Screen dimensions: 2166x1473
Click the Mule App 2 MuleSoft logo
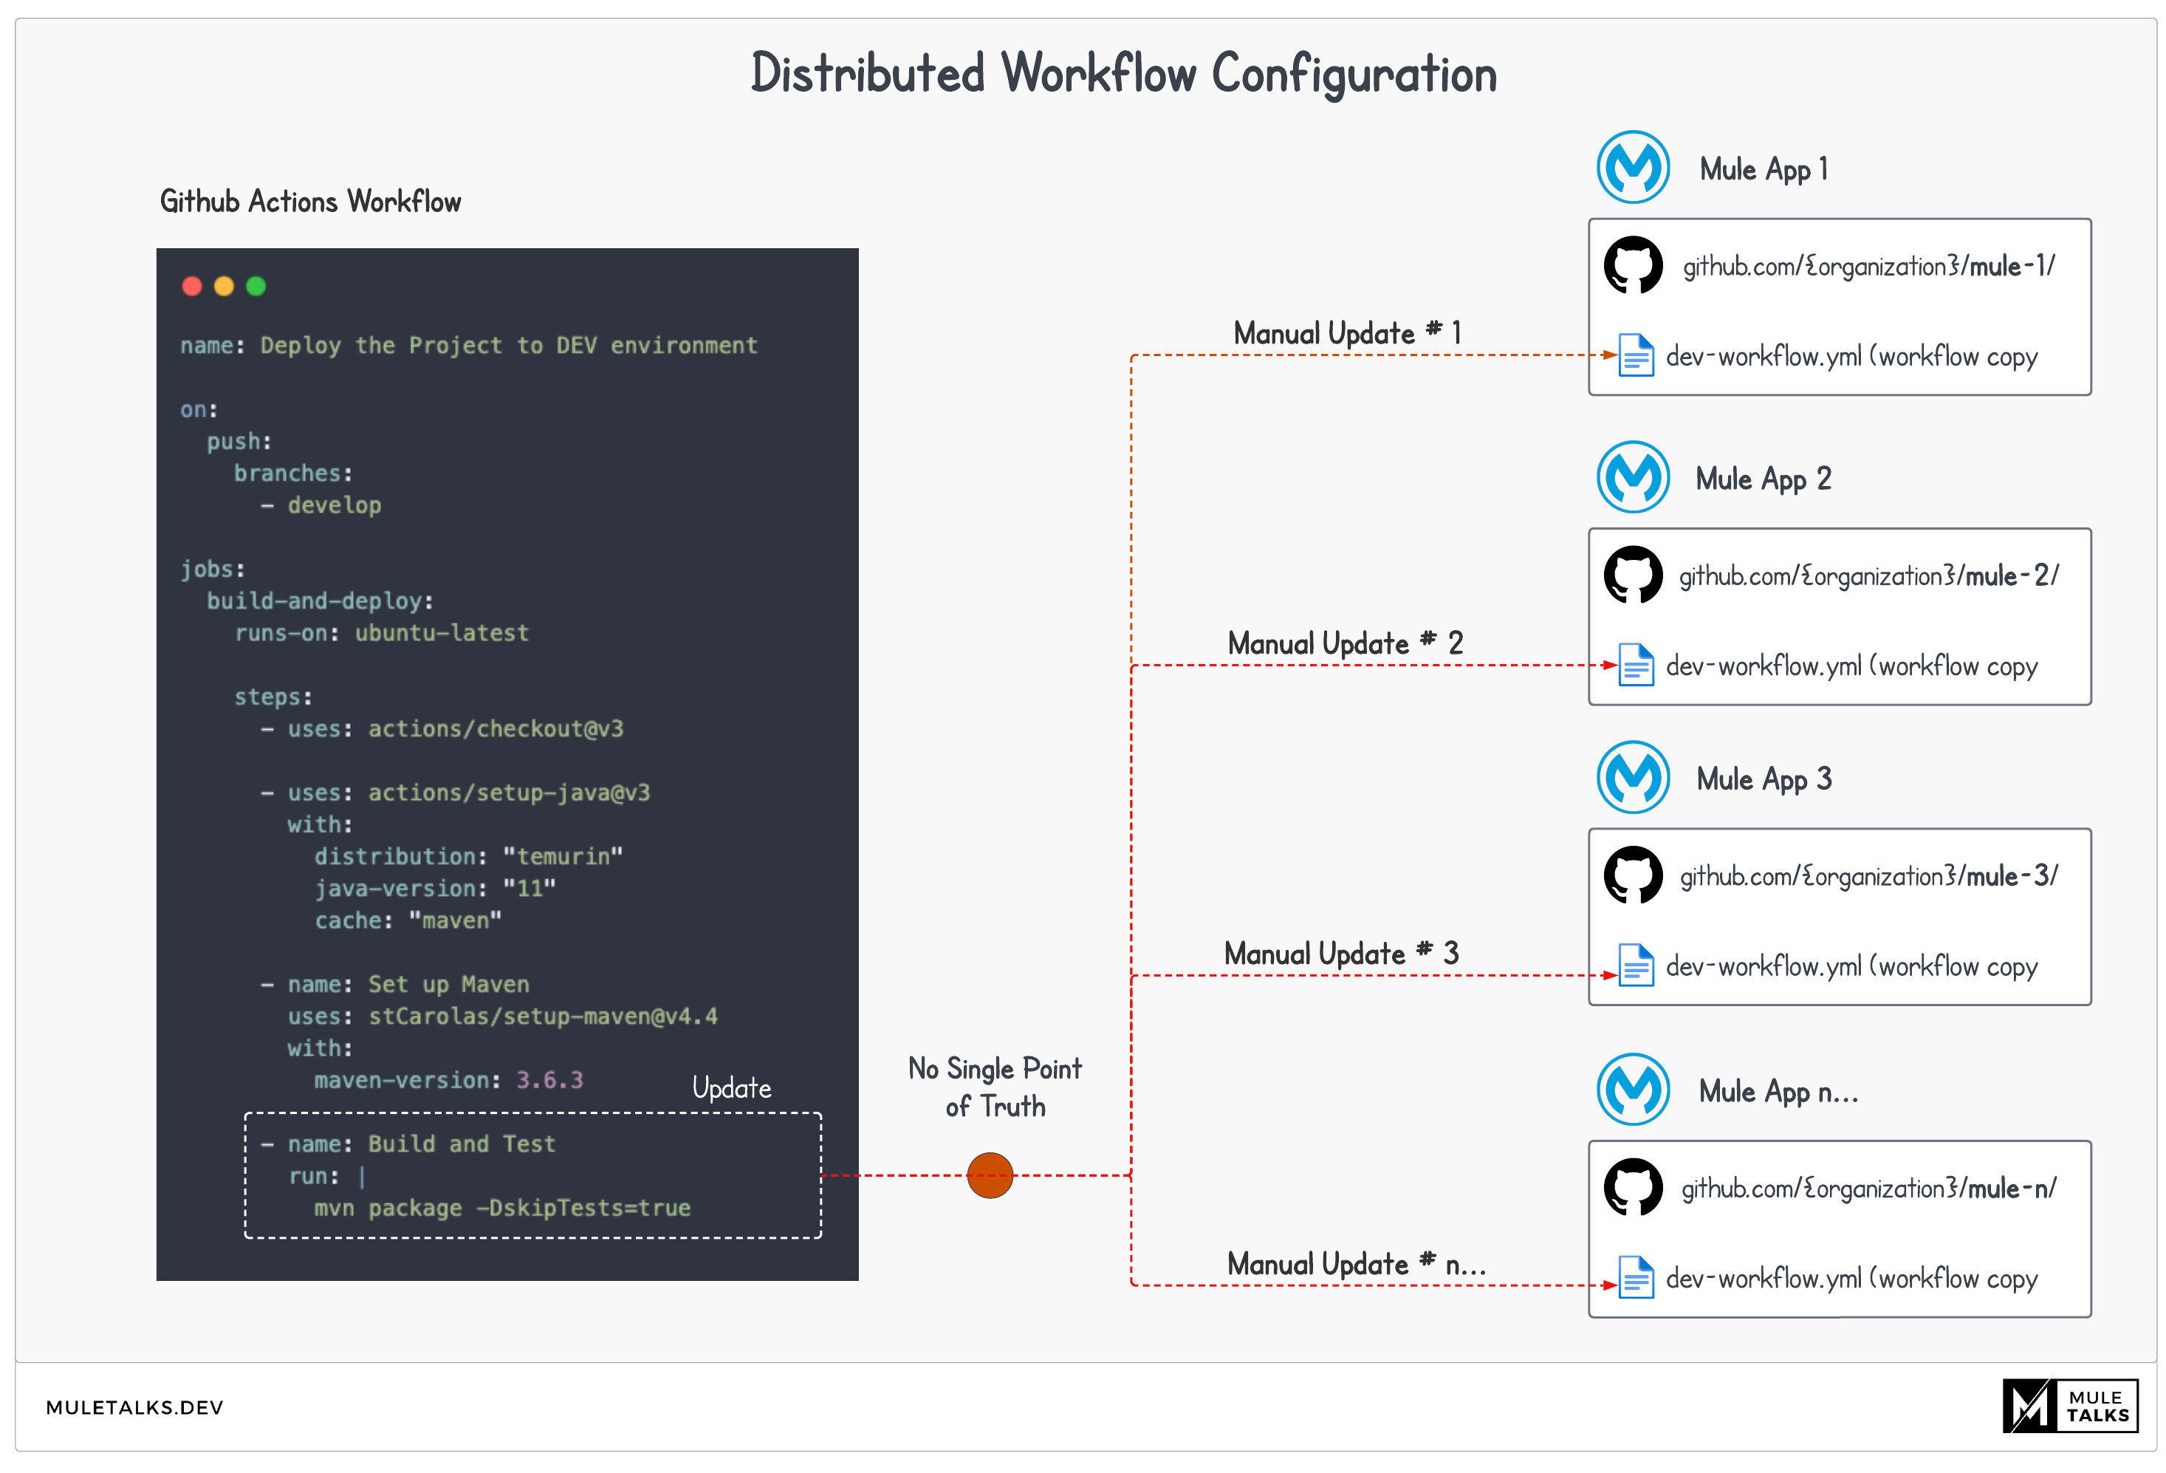click(x=1633, y=477)
